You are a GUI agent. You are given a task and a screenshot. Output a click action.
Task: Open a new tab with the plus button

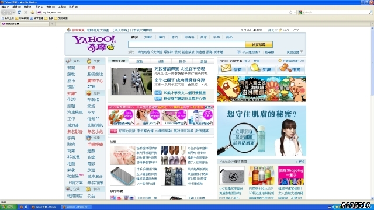(x=52, y=24)
